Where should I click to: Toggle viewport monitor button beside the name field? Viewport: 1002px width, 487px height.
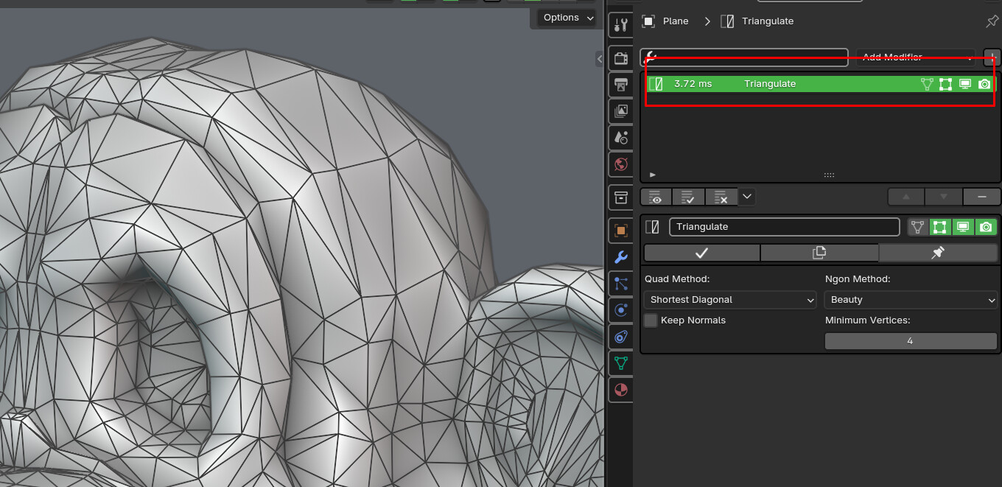963,227
